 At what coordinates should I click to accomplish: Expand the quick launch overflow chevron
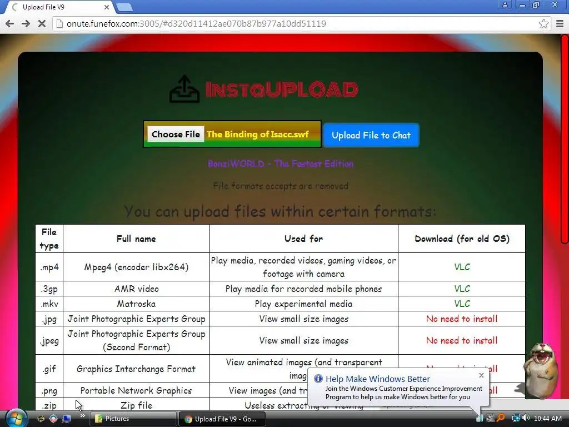(82, 416)
